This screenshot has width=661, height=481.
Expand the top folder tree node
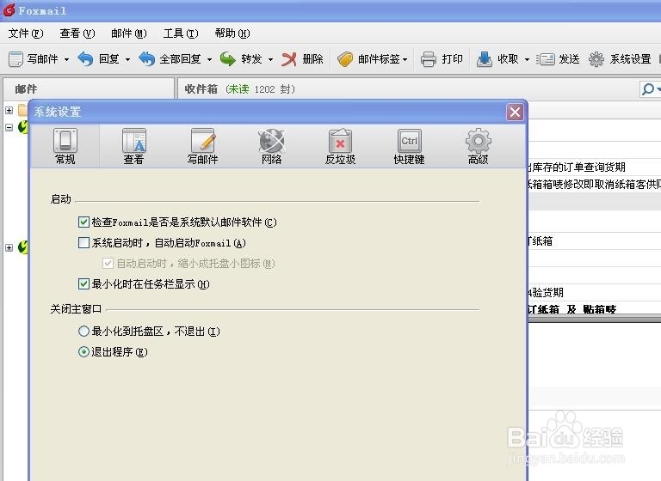pos(9,110)
